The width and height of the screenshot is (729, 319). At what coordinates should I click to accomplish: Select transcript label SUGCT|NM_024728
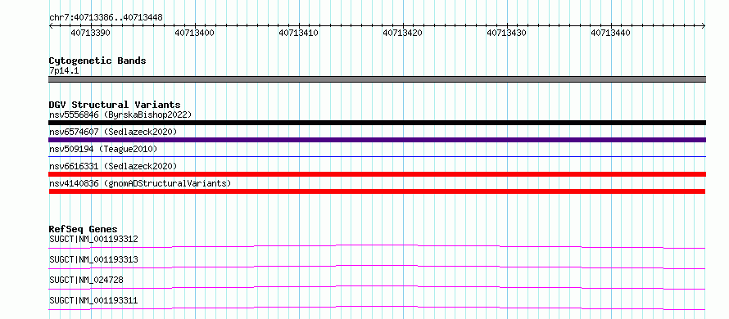(x=86, y=280)
